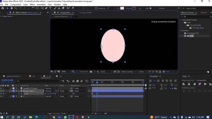The image size is (212, 119).
Task: Collapse the Generate effects group
Action: [181, 31]
